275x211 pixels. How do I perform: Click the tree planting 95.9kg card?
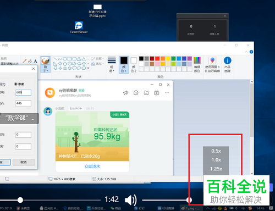coord(92,136)
